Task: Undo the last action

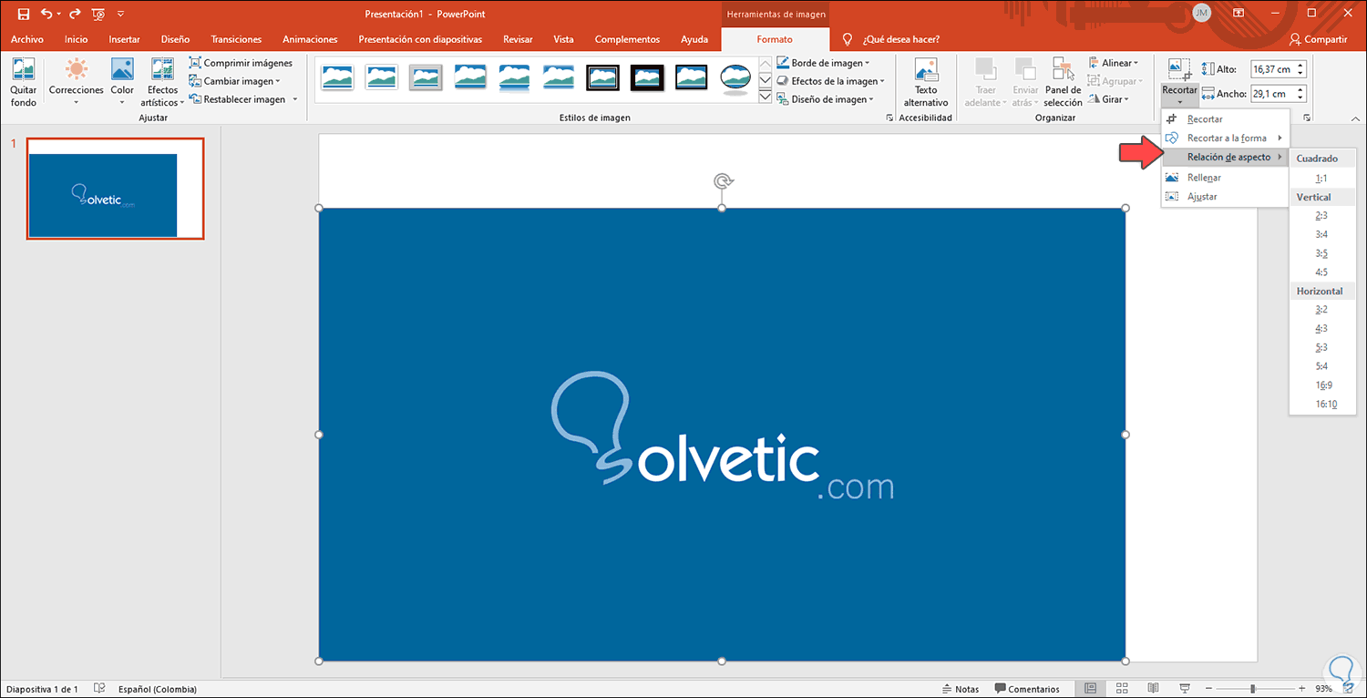Action: [x=46, y=14]
